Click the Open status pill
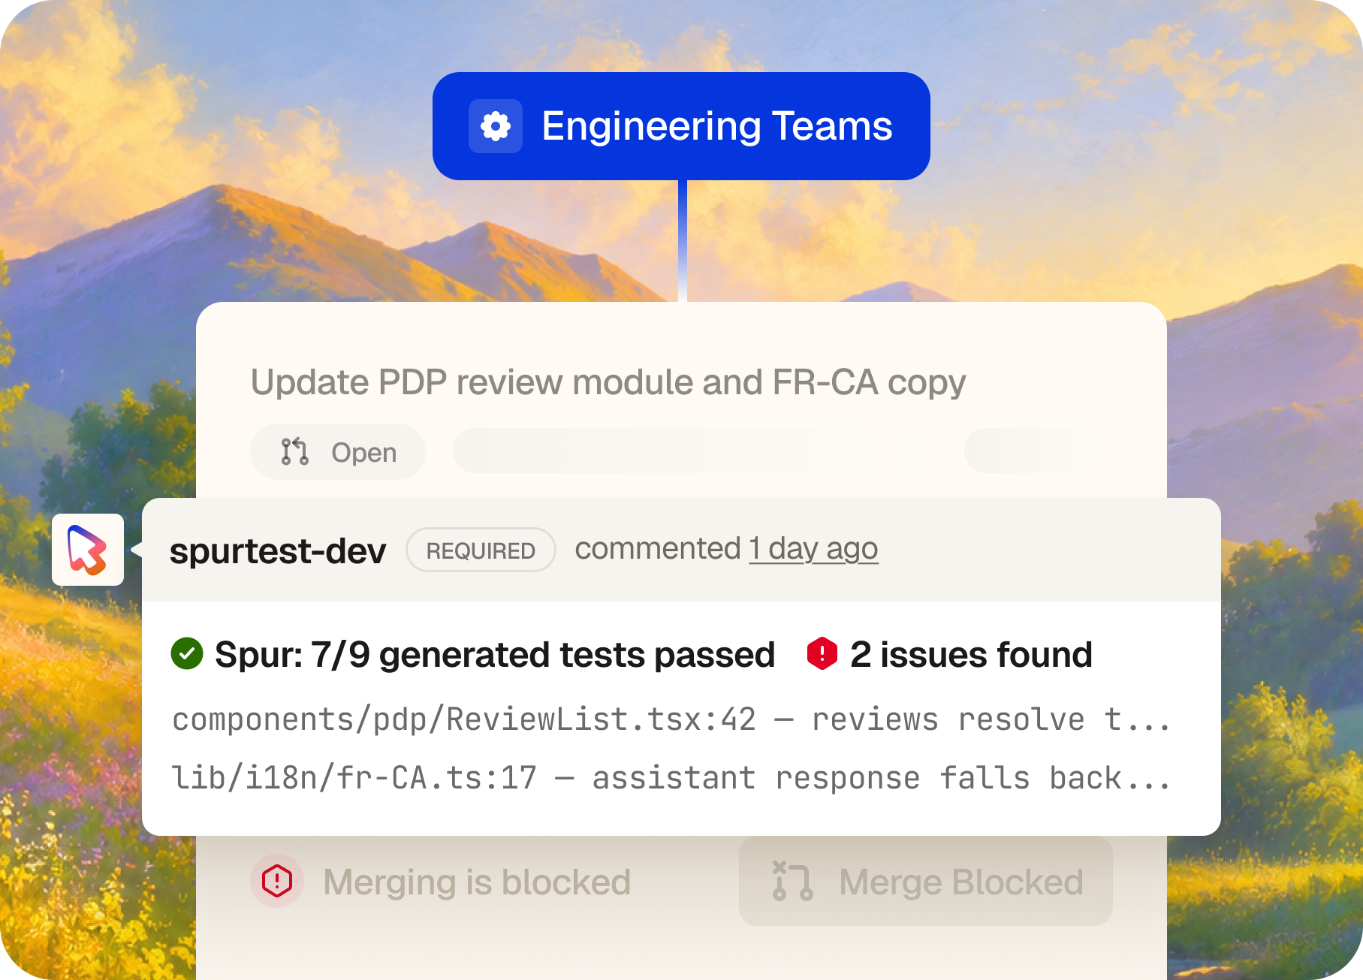Viewport: 1363px width, 980px height. tap(338, 452)
